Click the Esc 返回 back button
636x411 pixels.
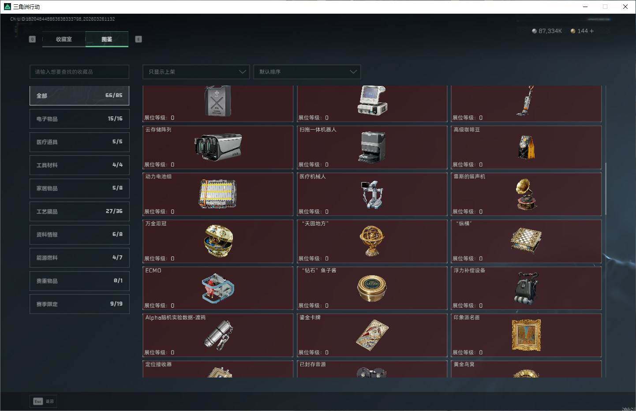43,401
